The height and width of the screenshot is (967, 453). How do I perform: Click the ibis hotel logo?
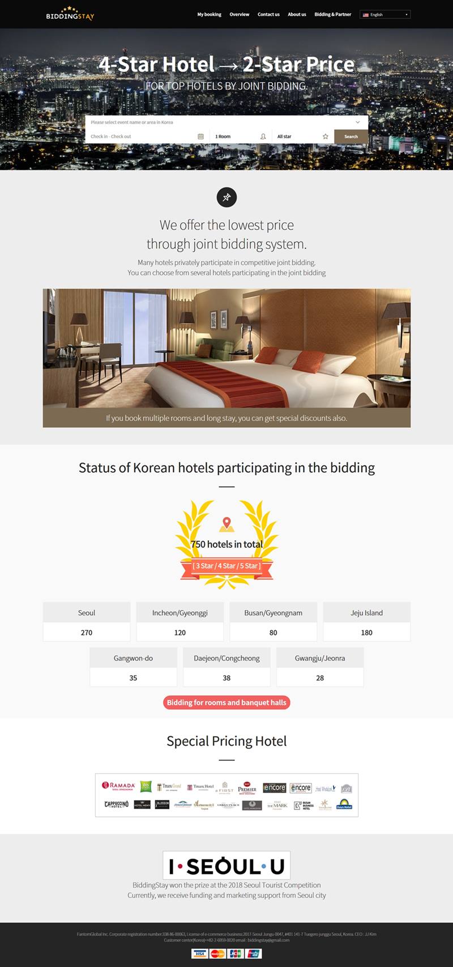(x=146, y=787)
